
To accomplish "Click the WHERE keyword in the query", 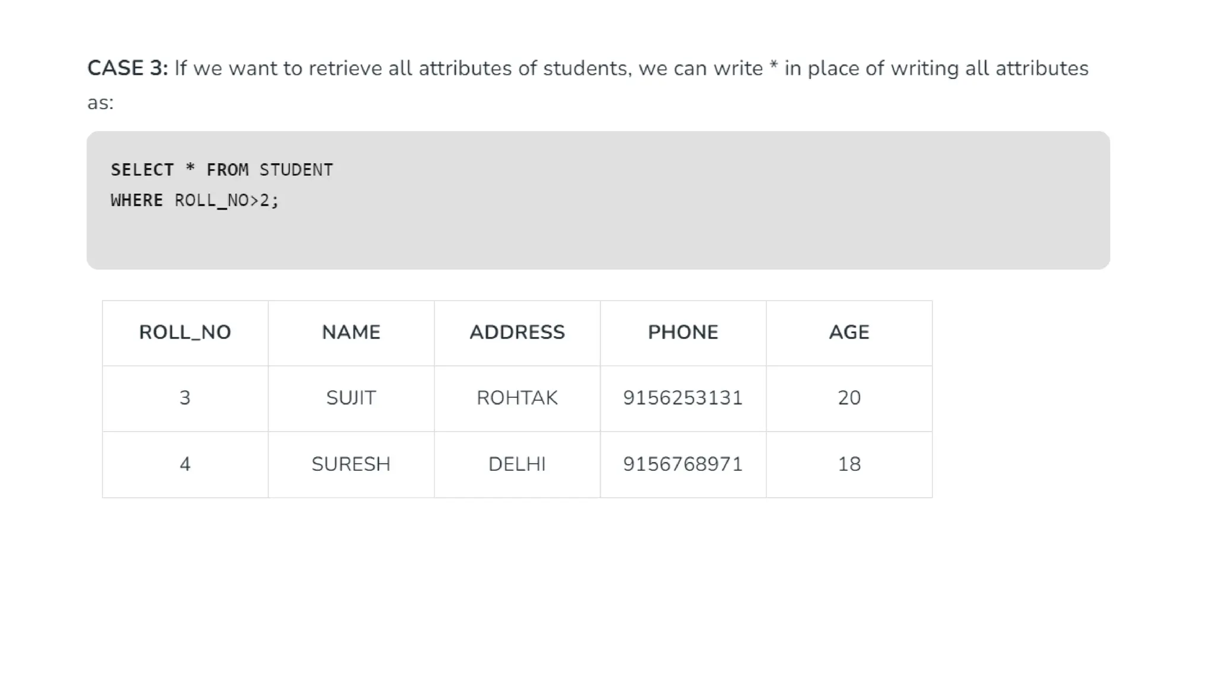I will click(x=136, y=200).
